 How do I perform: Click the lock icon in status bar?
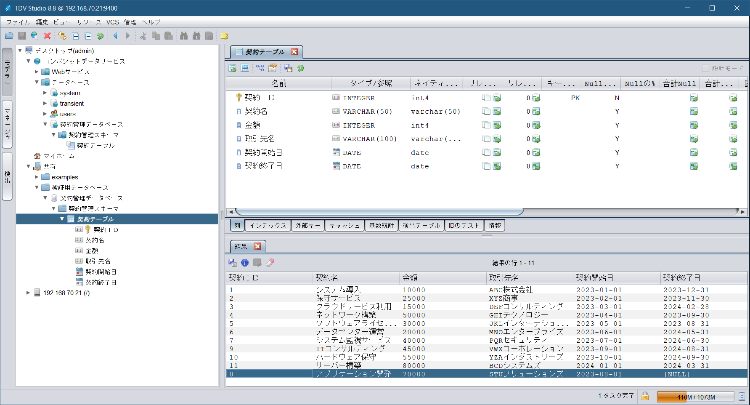click(x=645, y=396)
